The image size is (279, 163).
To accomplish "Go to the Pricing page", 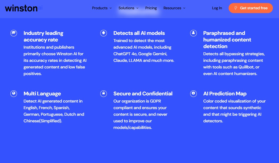I will (151, 8).
